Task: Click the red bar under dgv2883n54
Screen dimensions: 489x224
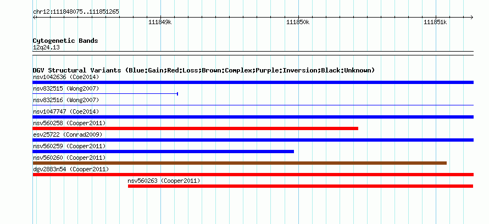Action: [253, 175]
